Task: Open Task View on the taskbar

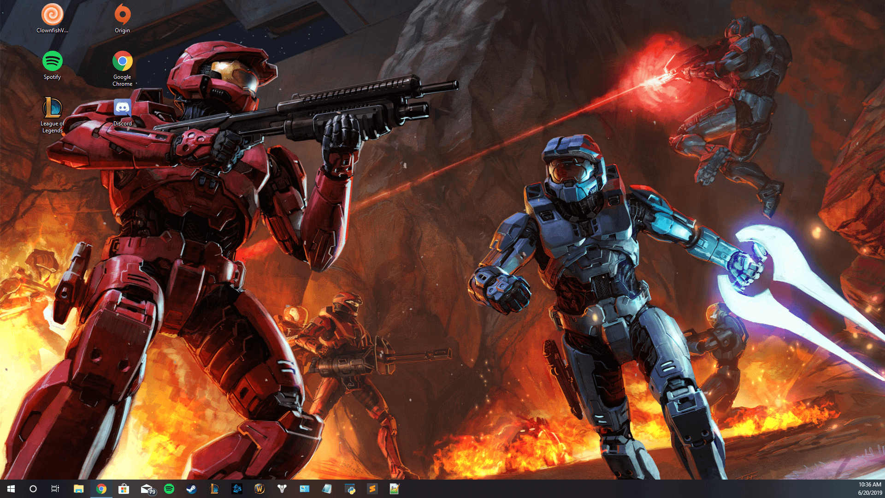Action: point(55,488)
